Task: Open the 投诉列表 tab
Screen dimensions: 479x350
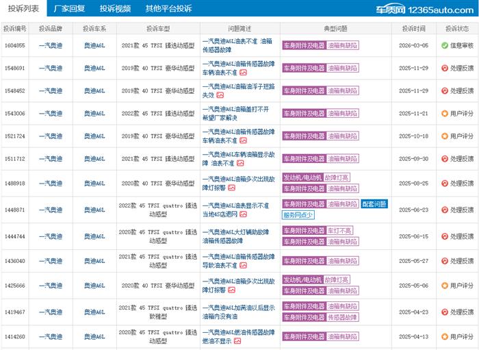Action: pyautogui.click(x=23, y=9)
